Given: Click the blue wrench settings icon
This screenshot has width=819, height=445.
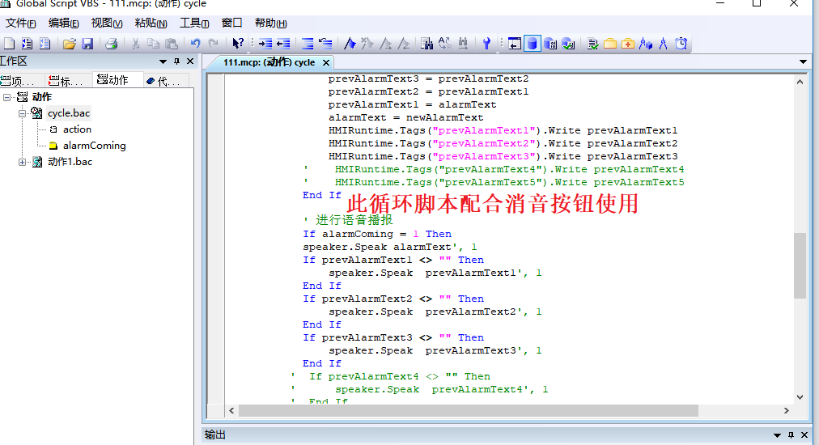Looking at the screenshot, I should point(486,44).
